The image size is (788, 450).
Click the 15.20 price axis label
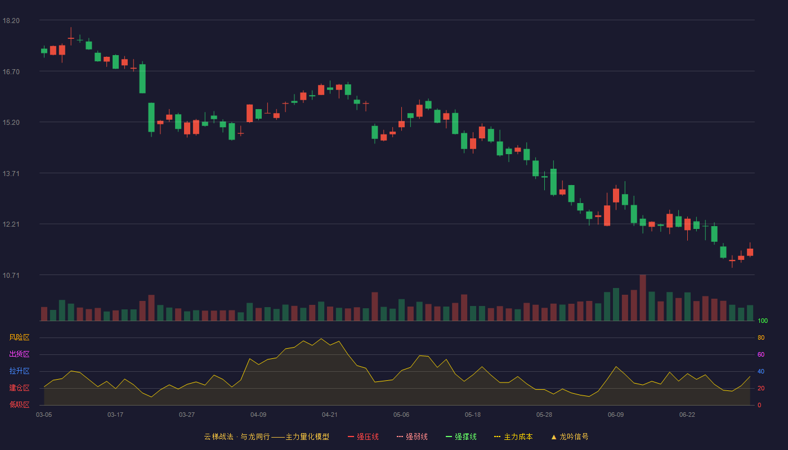[x=11, y=123]
